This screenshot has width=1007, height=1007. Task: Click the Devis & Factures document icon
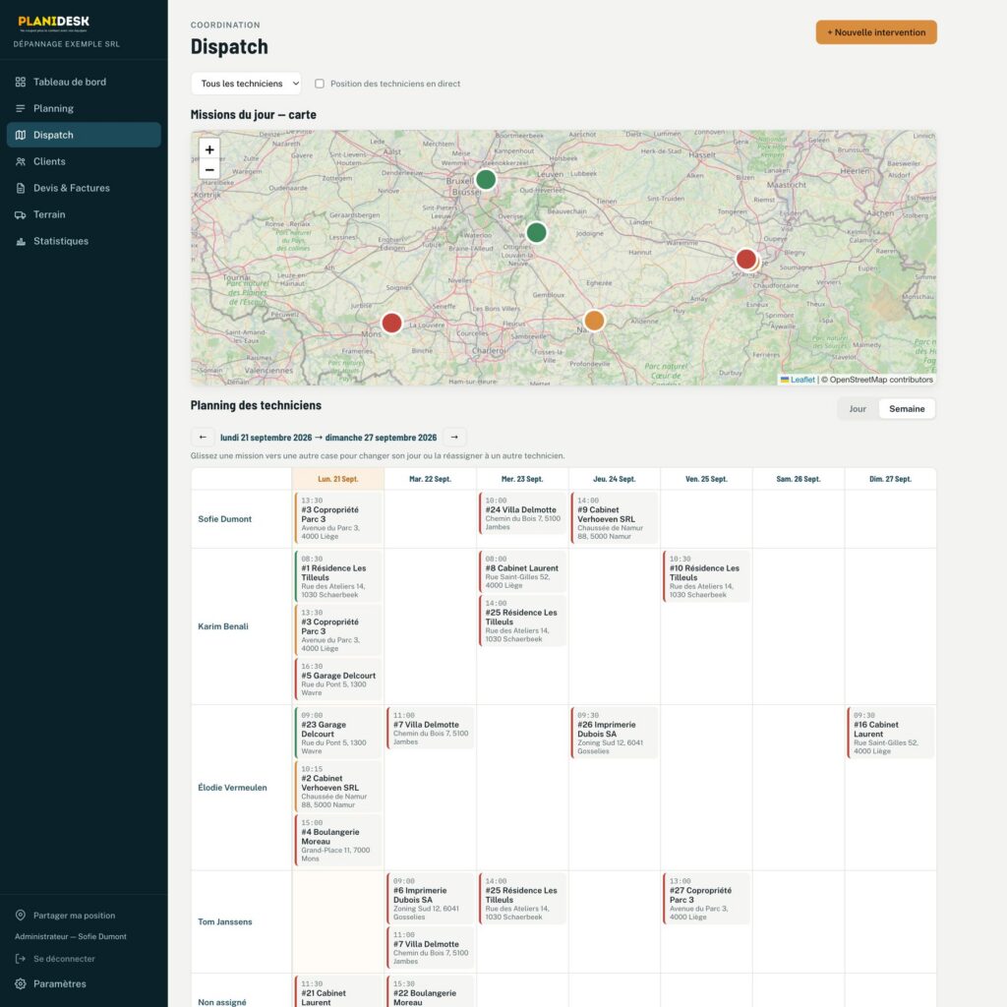pos(21,188)
